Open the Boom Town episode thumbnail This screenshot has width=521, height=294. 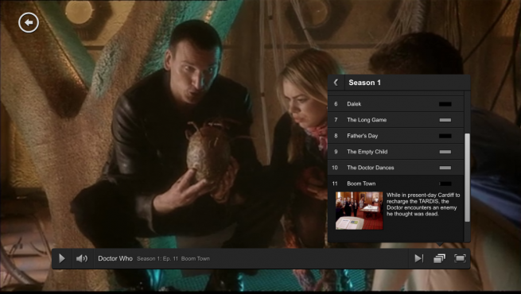tap(360, 211)
